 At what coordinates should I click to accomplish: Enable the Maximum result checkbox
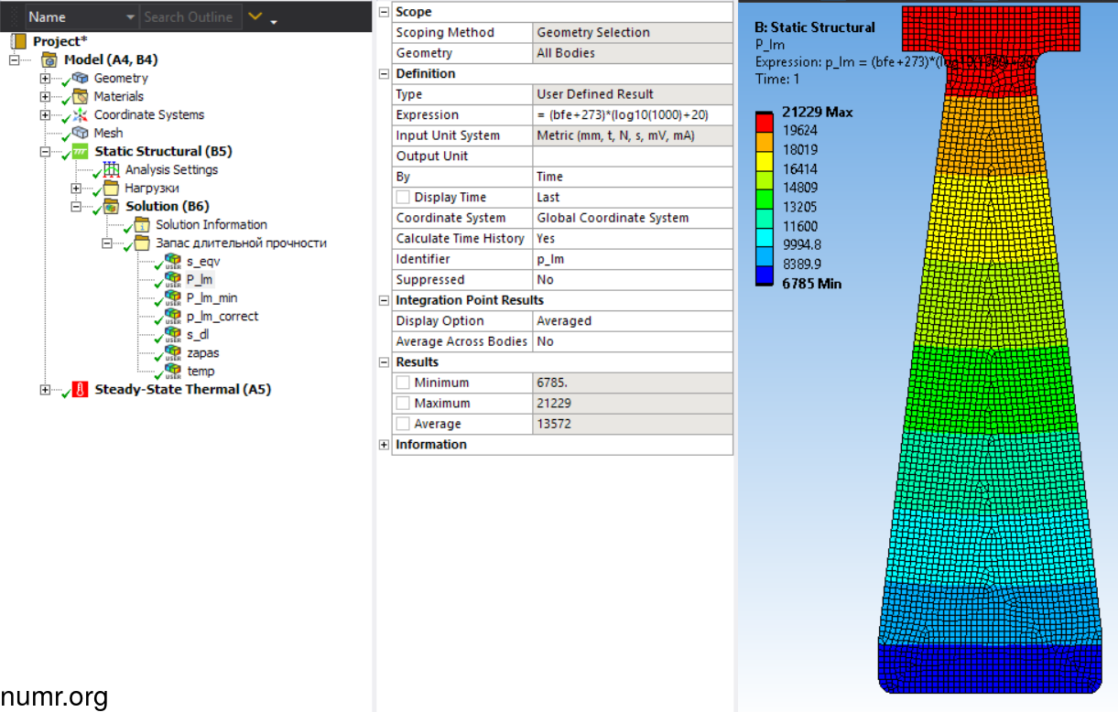click(403, 404)
